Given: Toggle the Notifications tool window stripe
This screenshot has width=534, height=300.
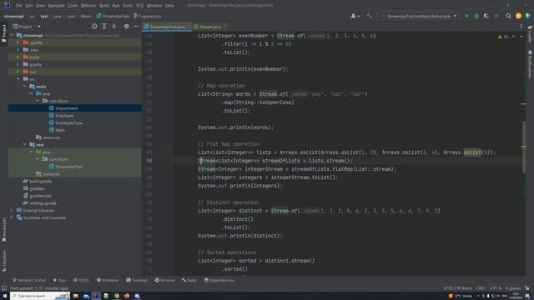Looking at the screenshot, I should click(530, 64).
